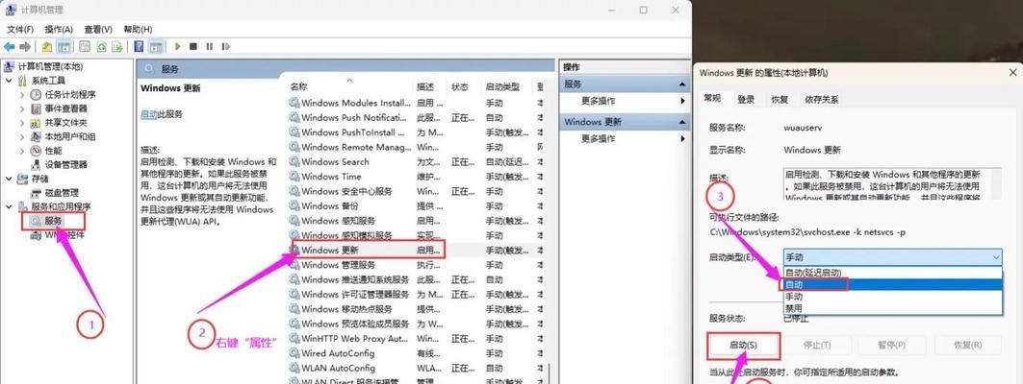This screenshot has width=1023, height=384.
Task: Click the 磁盘管理 tree icon
Action: click(36, 193)
